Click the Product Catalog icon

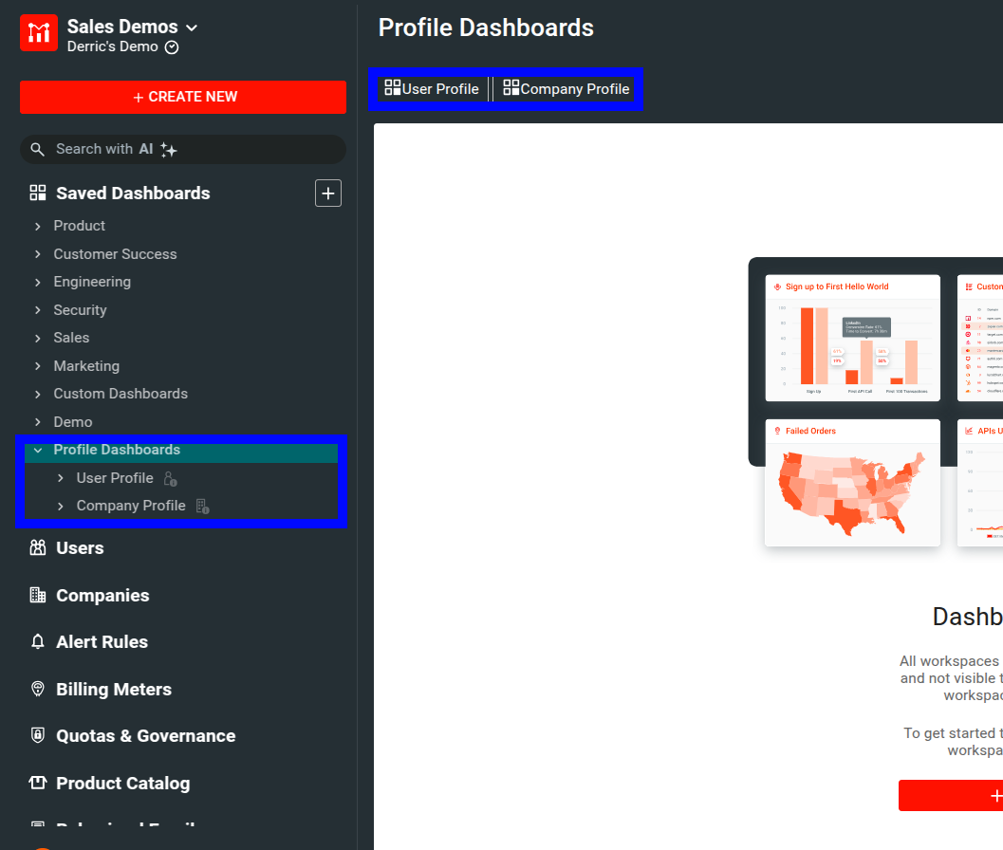pyautogui.click(x=37, y=783)
